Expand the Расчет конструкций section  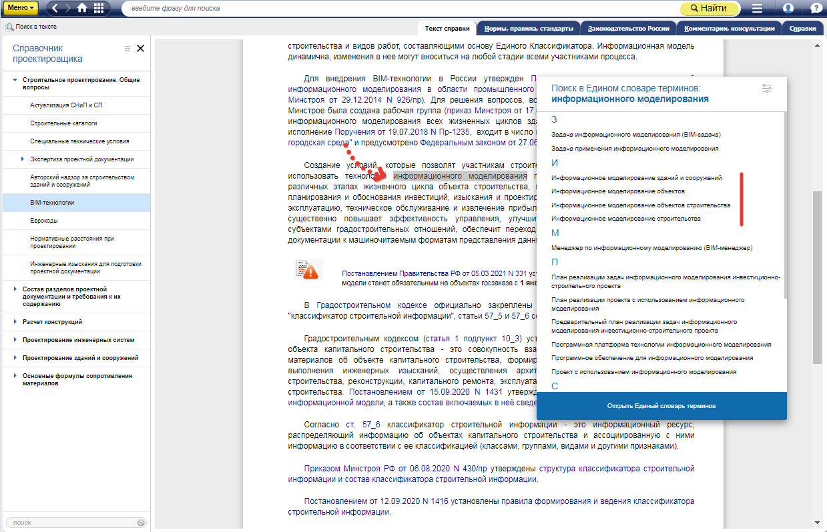[15, 322]
